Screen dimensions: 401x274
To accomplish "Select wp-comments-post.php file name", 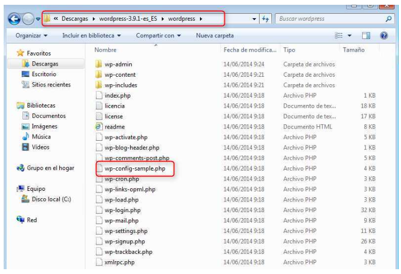I will pos(137,158).
